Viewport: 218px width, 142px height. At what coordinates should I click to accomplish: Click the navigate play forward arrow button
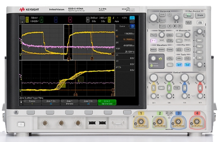tap(180, 26)
